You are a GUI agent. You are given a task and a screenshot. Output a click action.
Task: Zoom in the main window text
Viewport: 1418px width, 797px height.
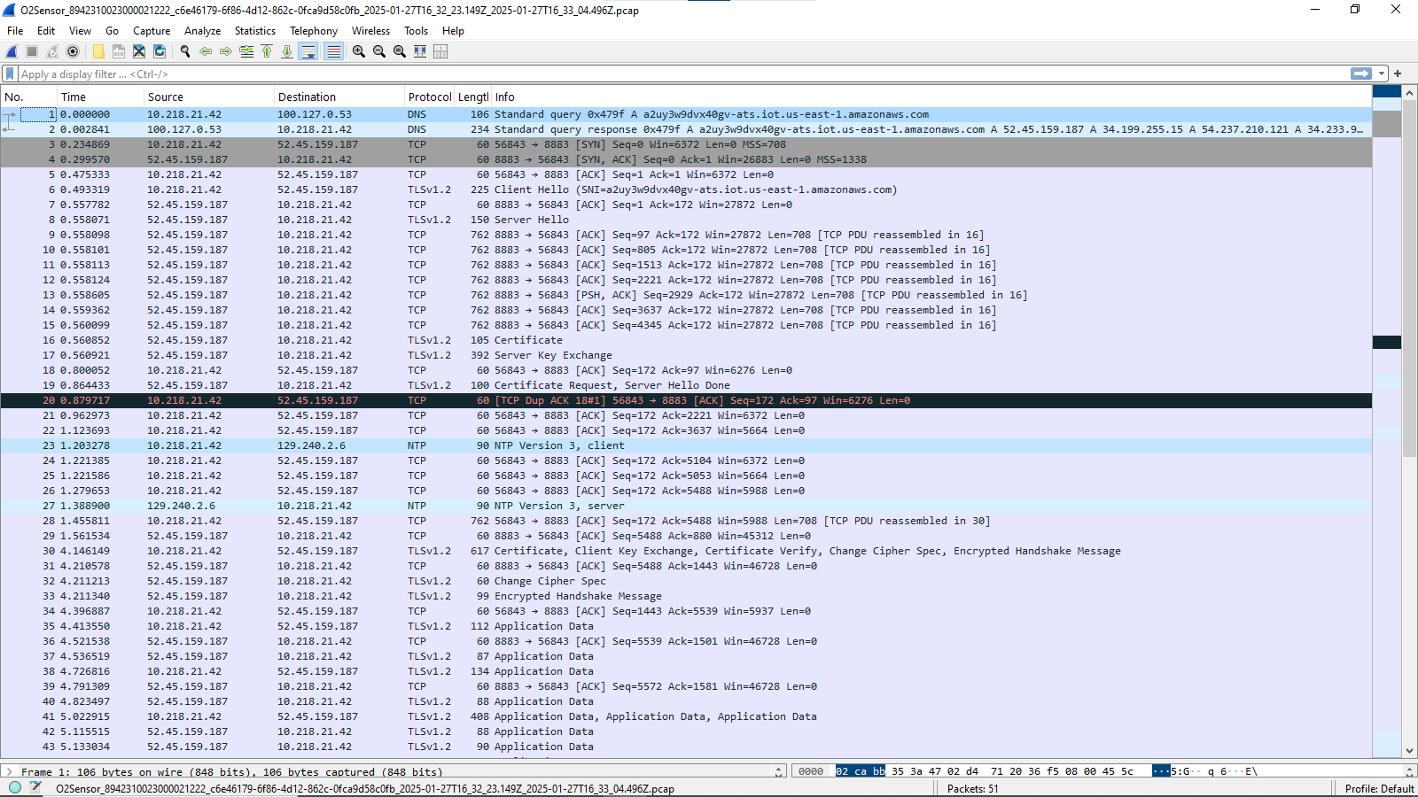coord(359,51)
